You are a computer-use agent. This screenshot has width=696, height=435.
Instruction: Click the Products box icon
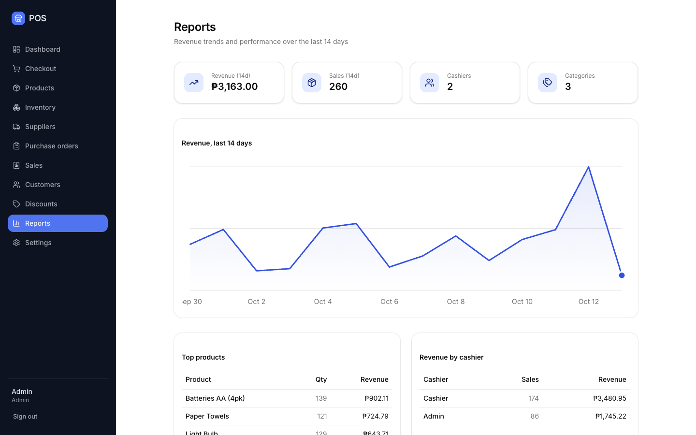pyautogui.click(x=16, y=88)
